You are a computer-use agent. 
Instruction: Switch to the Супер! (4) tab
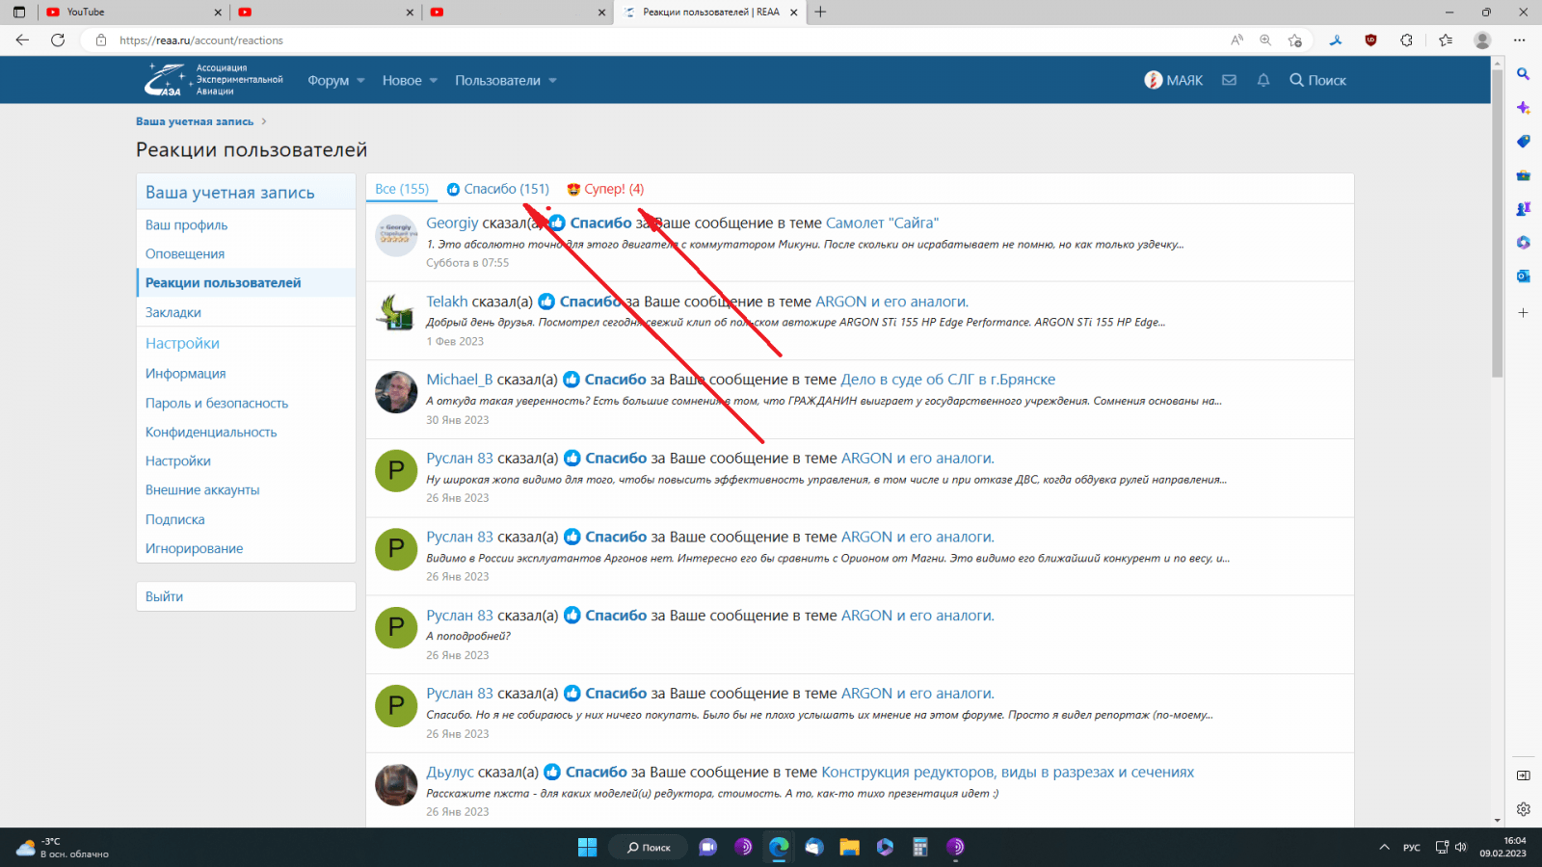click(605, 189)
